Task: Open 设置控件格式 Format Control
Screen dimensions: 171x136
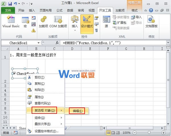Action: click(x=45, y=131)
